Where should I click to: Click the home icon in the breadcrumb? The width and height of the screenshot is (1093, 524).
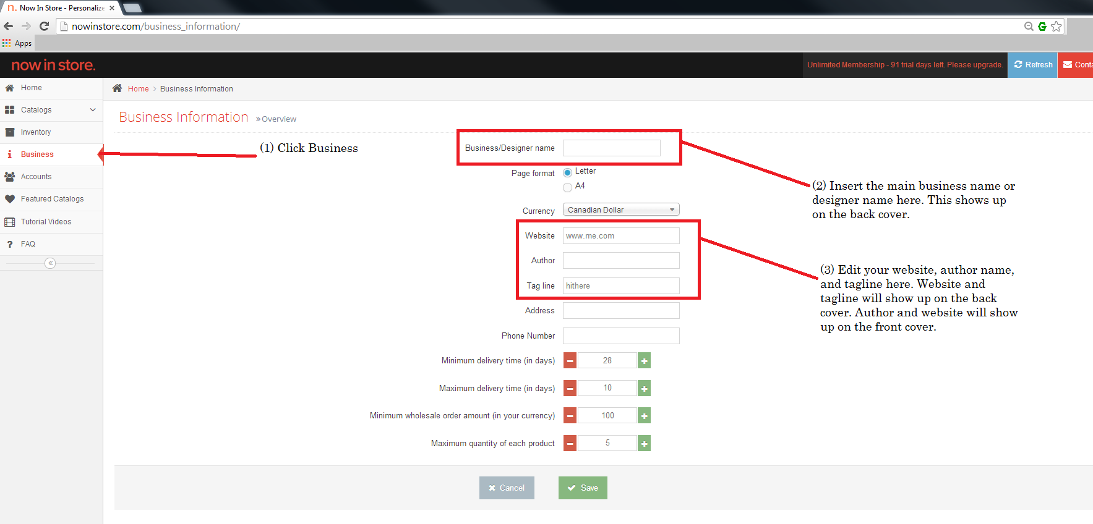[117, 88]
